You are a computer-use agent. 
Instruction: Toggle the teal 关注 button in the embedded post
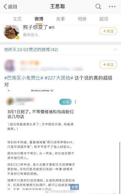(x=65, y=102)
